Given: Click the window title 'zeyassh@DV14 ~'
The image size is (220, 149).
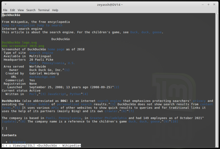Looking at the screenshot, I should [110, 5].
